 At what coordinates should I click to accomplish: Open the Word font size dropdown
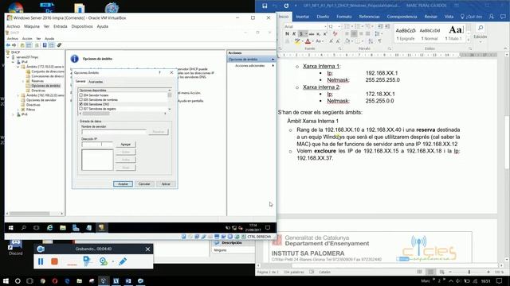point(339,26)
